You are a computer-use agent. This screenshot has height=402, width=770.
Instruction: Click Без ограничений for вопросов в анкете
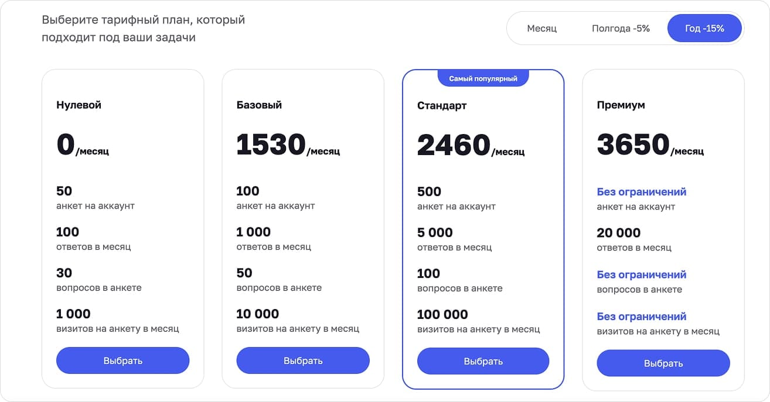coord(642,274)
